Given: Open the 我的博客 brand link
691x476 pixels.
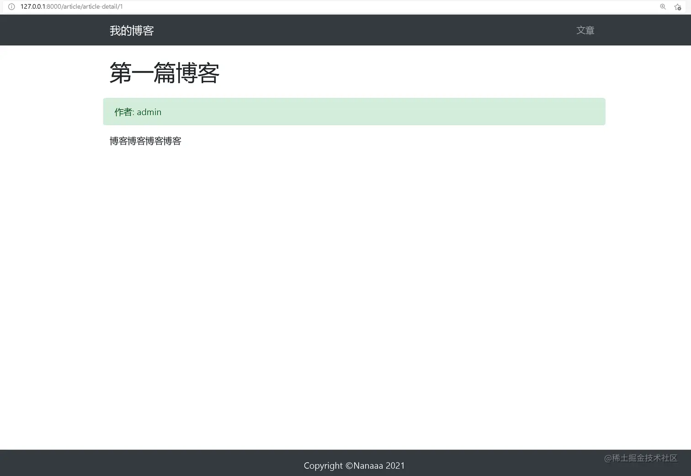Looking at the screenshot, I should tap(132, 31).
